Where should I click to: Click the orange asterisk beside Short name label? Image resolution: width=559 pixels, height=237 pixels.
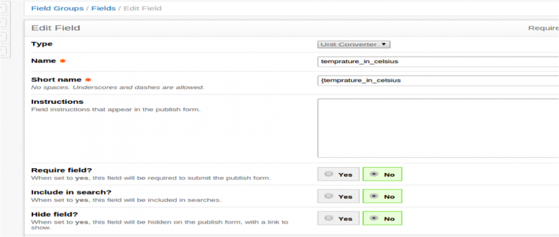pos(88,80)
